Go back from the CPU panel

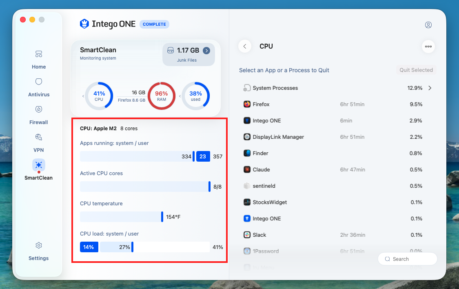245,46
